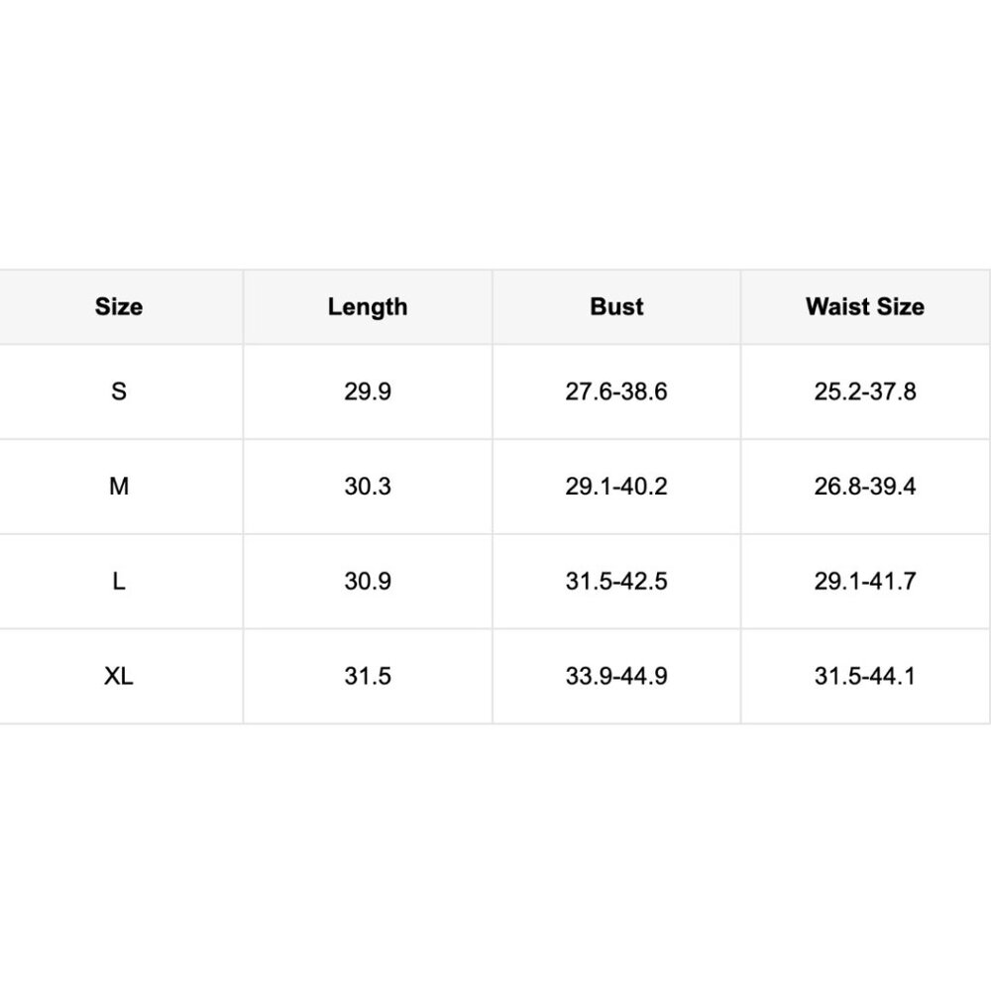Click the waist range 31.5-44.1
Screen dimensions: 991x991
pos(864,676)
